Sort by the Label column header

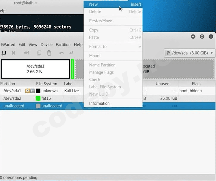pos(72,84)
